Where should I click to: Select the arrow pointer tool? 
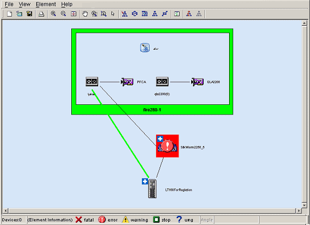(x=113, y=14)
